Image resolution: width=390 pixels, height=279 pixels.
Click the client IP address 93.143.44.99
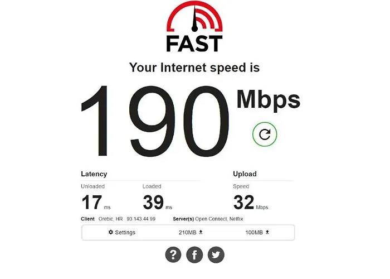pyautogui.click(x=141, y=219)
